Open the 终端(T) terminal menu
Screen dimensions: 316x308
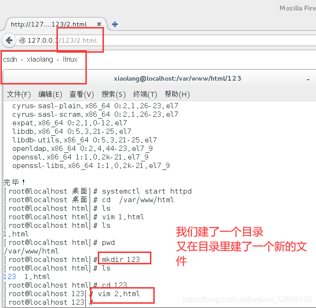pyautogui.click(x=145, y=94)
